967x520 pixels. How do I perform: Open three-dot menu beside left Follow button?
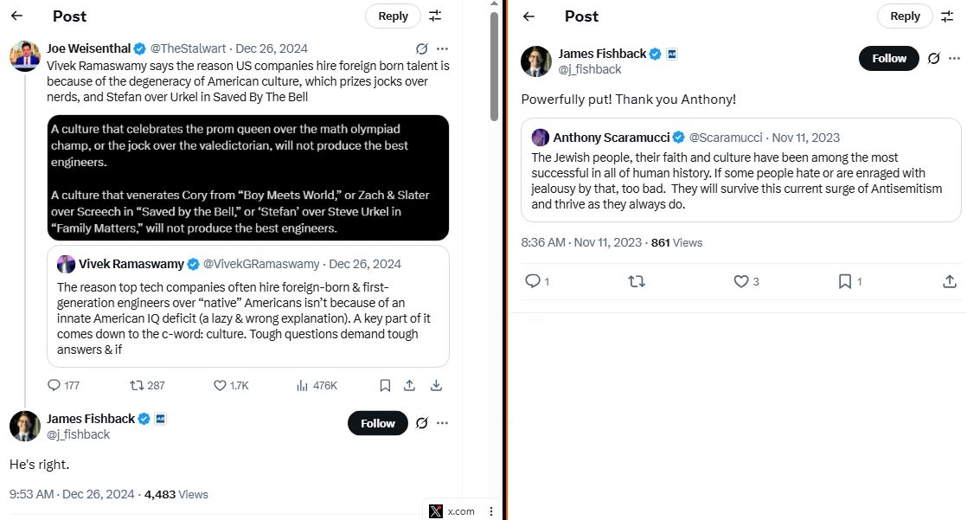click(442, 423)
